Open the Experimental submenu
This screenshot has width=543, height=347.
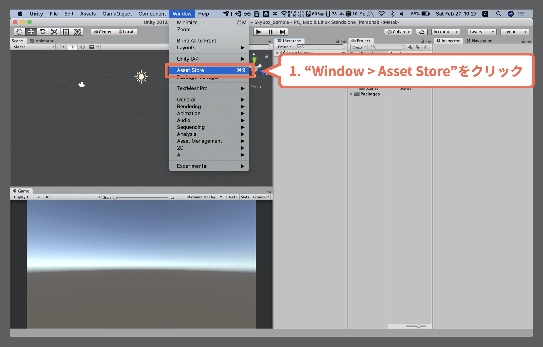pos(209,166)
